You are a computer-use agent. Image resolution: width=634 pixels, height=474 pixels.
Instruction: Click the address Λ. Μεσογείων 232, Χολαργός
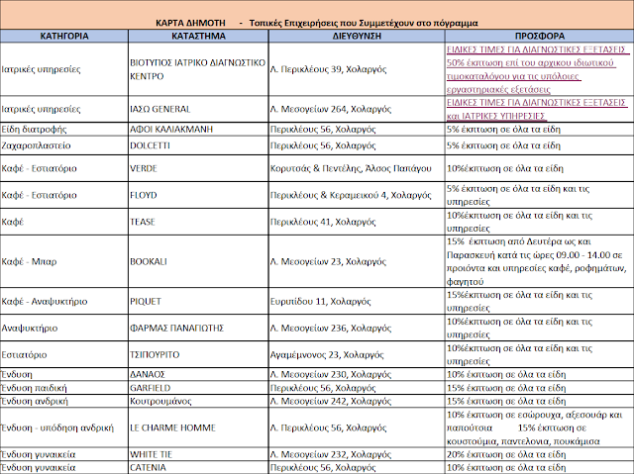coord(331,454)
